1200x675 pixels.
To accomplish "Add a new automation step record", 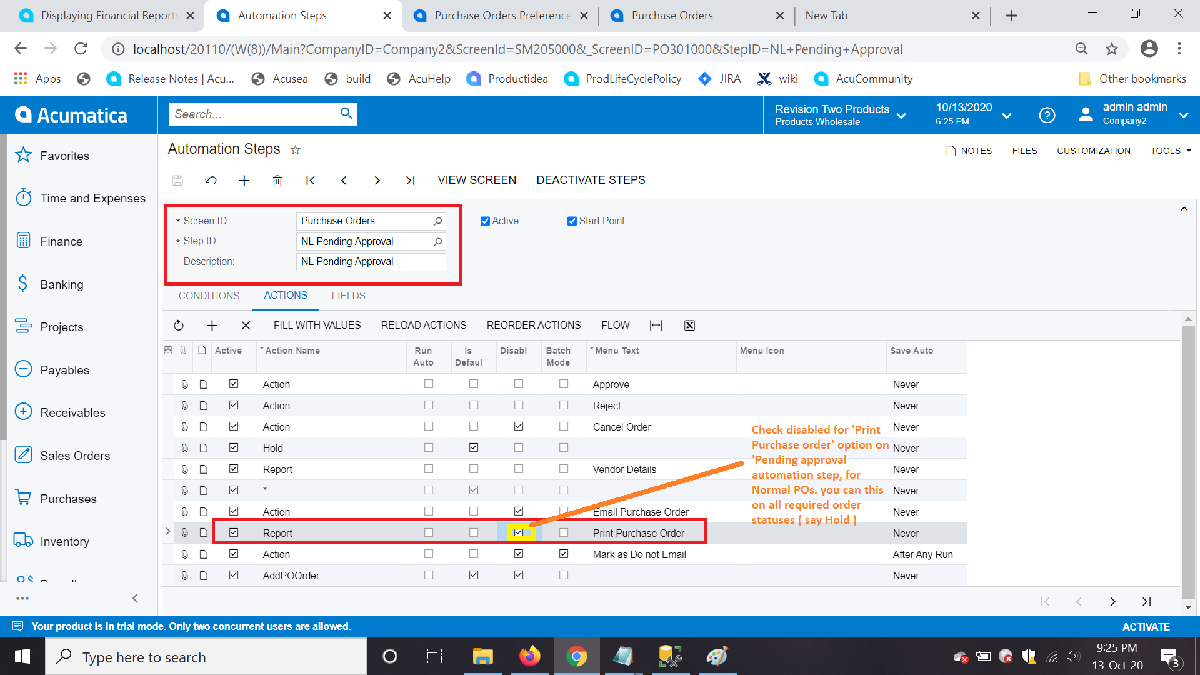I will (244, 181).
